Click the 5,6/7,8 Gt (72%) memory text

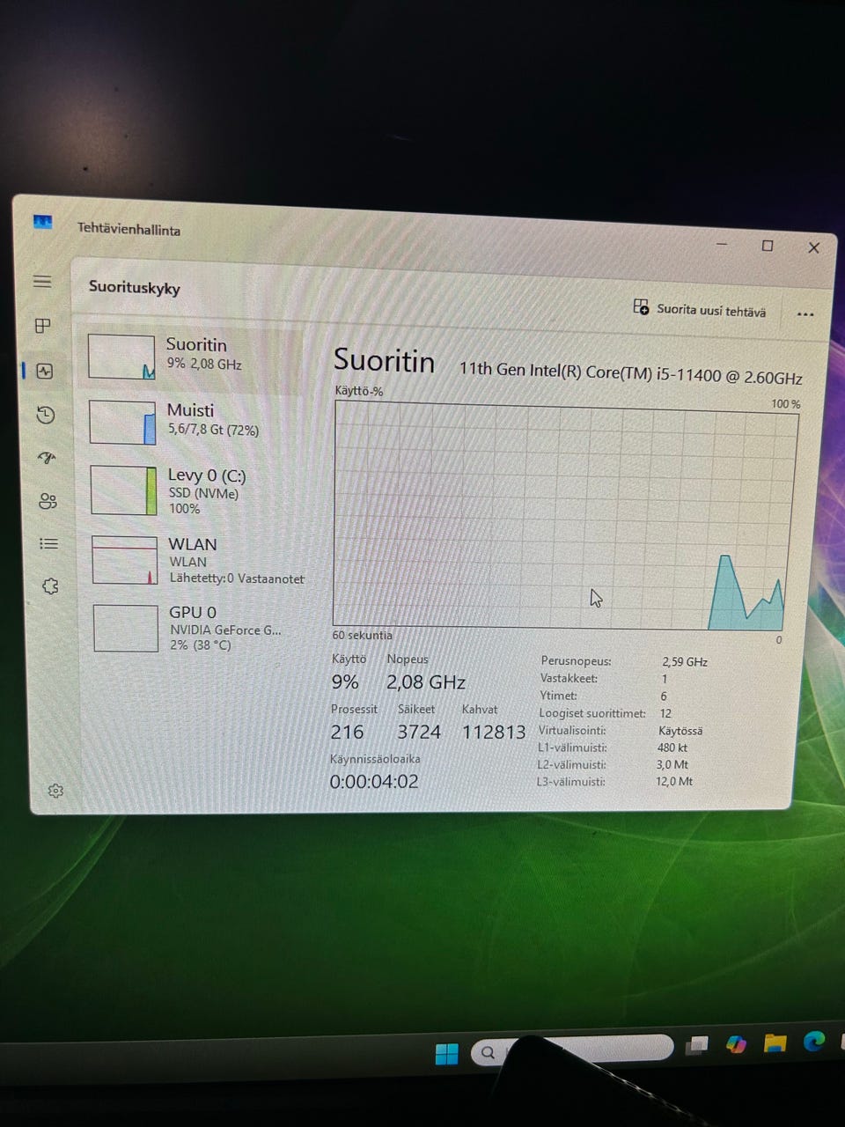pyautogui.click(x=214, y=430)
